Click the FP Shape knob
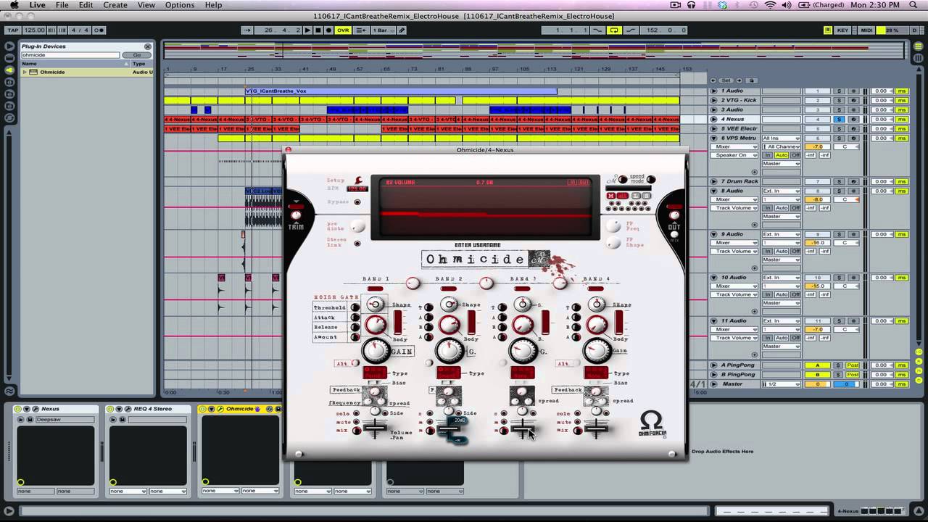Image resolution: width=928 pixels, height=522 pixels. 613,244
